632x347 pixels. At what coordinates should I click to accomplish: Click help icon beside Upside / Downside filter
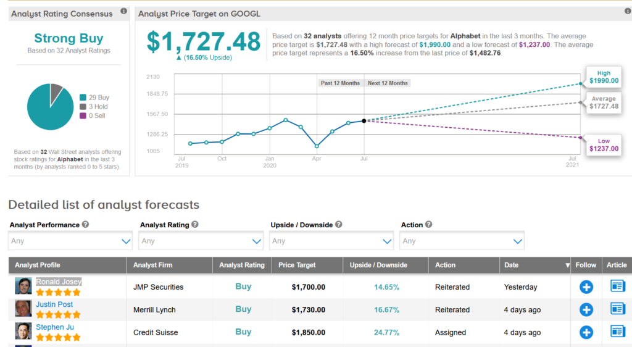pos(339,225)
